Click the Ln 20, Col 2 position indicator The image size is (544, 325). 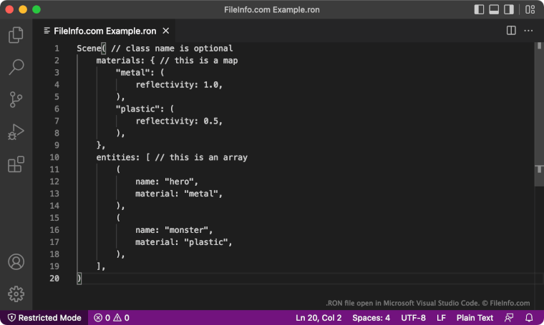(319, 318)
